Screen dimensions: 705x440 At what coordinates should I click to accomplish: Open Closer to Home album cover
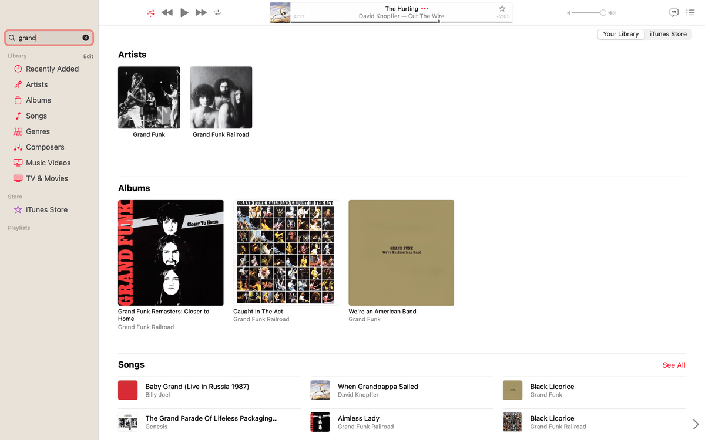click(x=171, y=253)
